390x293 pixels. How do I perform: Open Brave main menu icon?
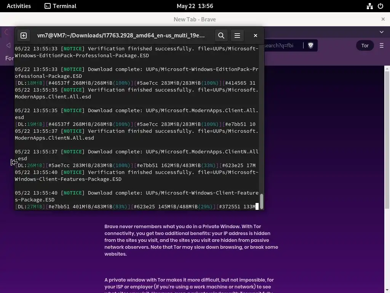coord(382,46)
